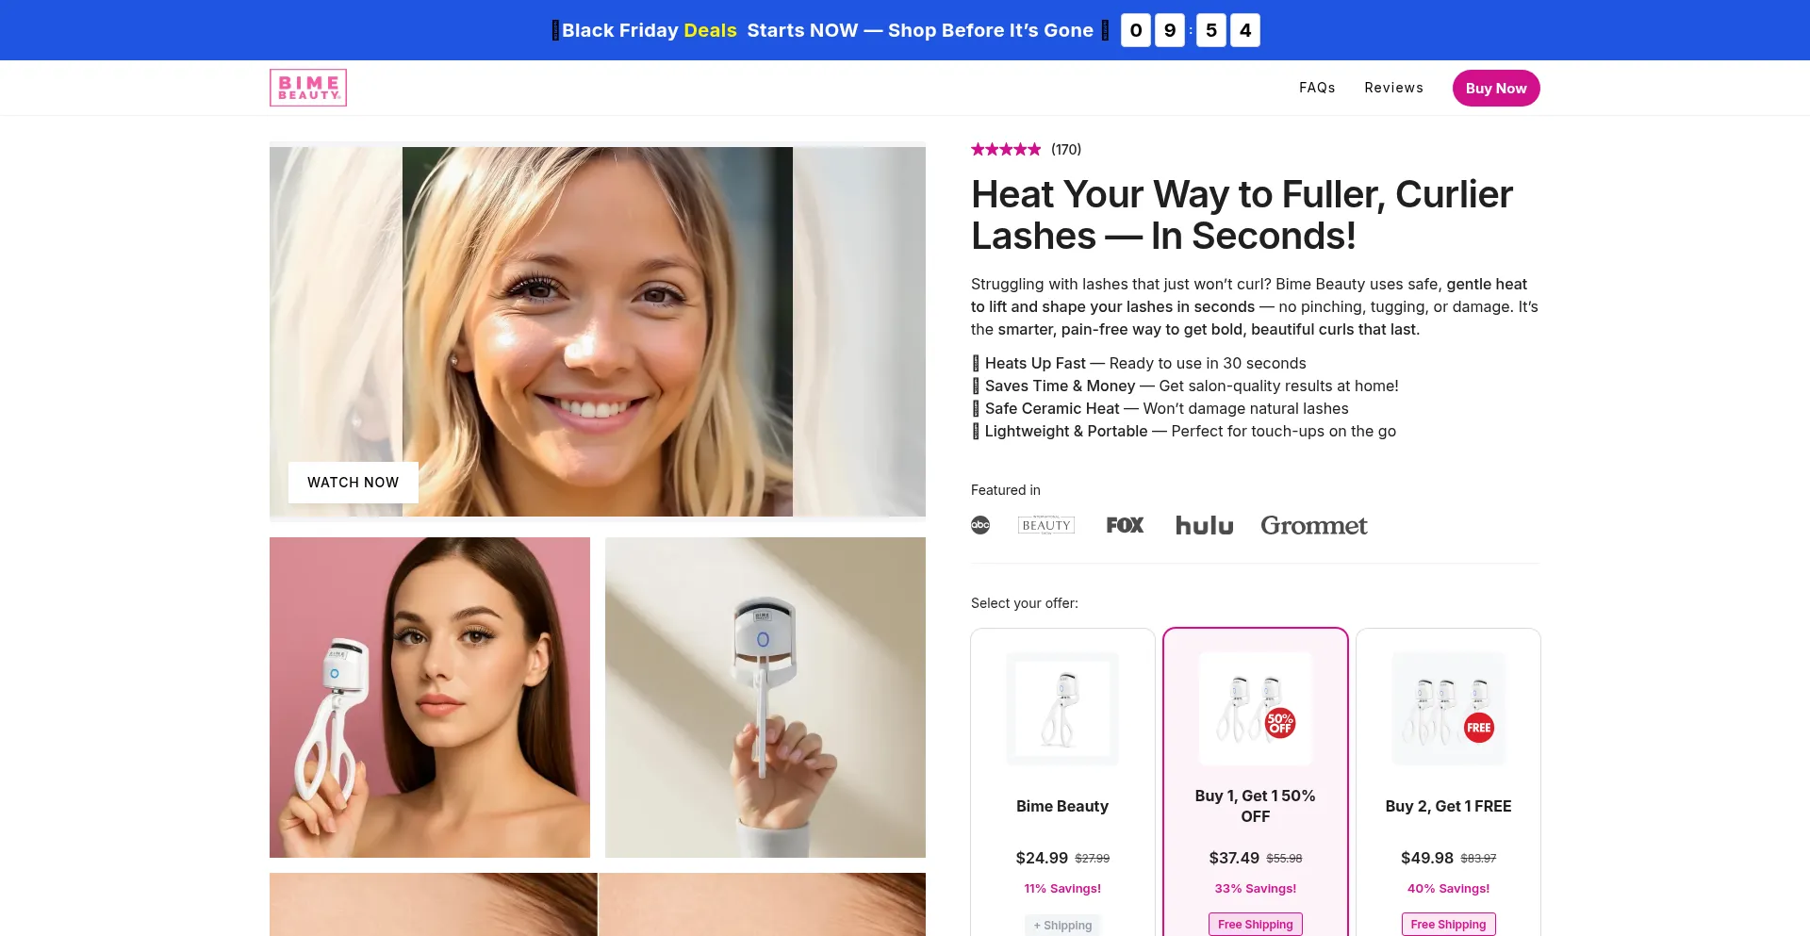Image resolution: width=1810 pixels, height=936 pixels.
Task: Click the red FREE badge
Action: point(1479,727)
